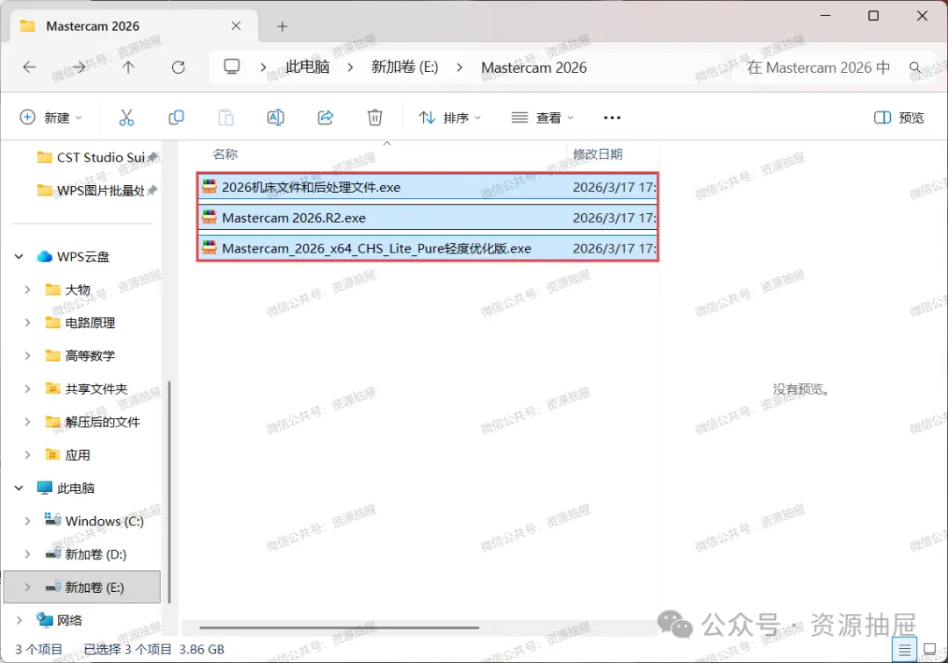Screen dimensions: 948x663
Task: Select the Mastercam 2026.R2.exe file
Action: 427,218
